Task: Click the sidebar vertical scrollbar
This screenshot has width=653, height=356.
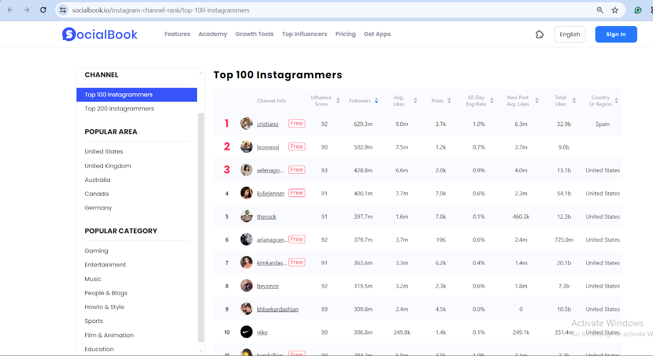Action: 201,227
